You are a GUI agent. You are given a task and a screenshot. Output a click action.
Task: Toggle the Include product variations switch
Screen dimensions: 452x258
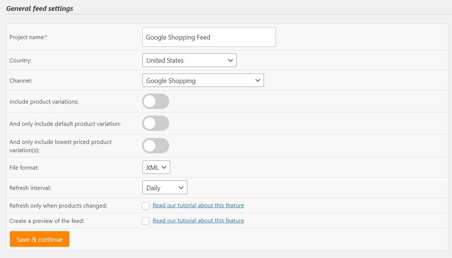coord(155,101)
